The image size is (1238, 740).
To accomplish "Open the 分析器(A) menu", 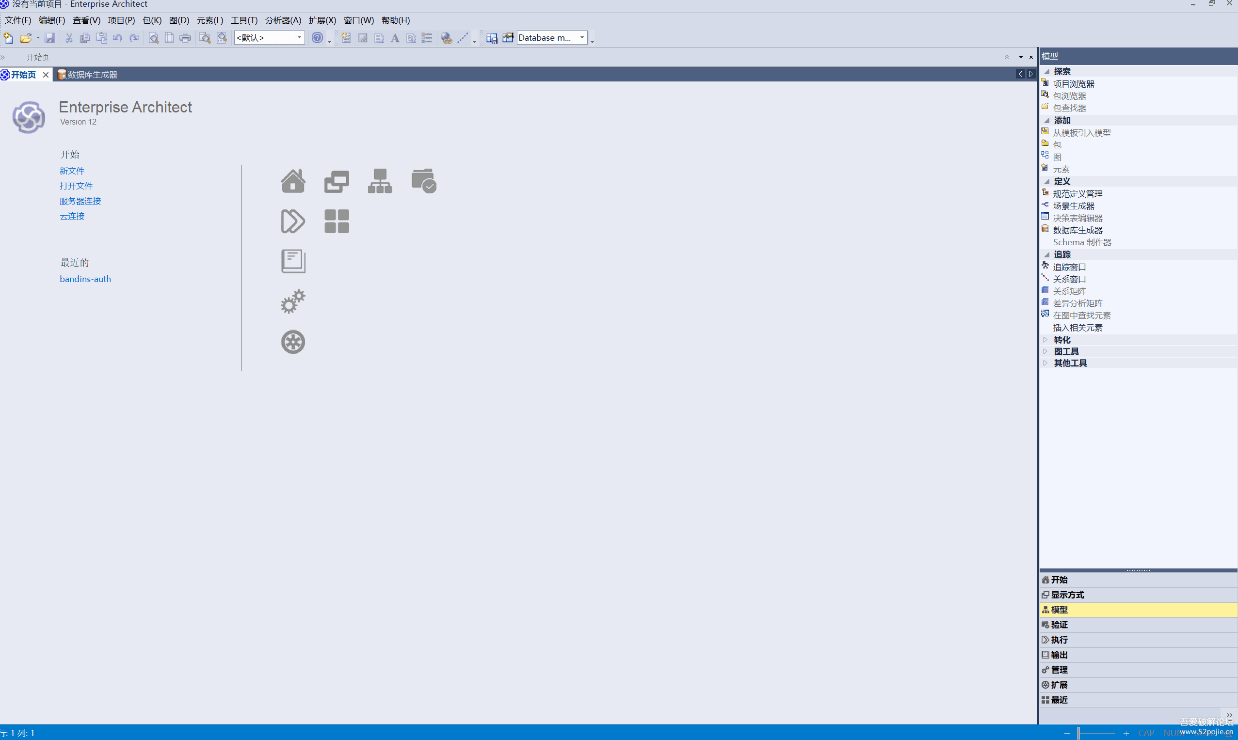I will click(283, 20).
